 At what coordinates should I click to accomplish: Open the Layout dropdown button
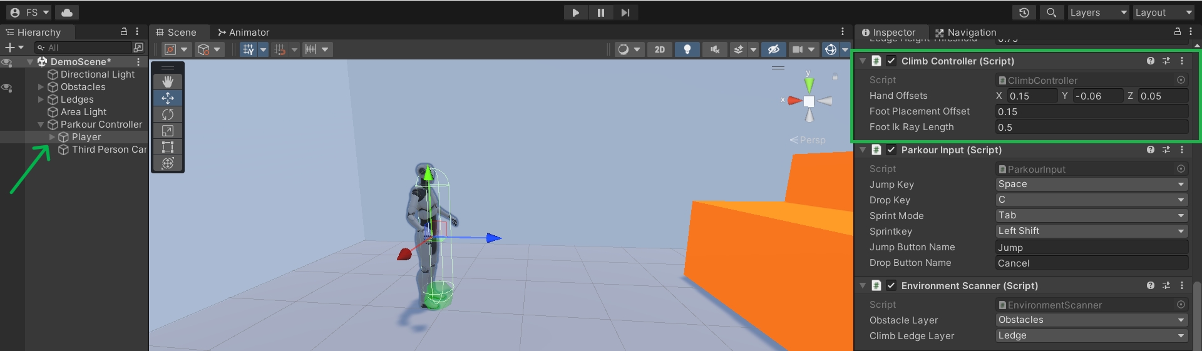point(1163,13)
